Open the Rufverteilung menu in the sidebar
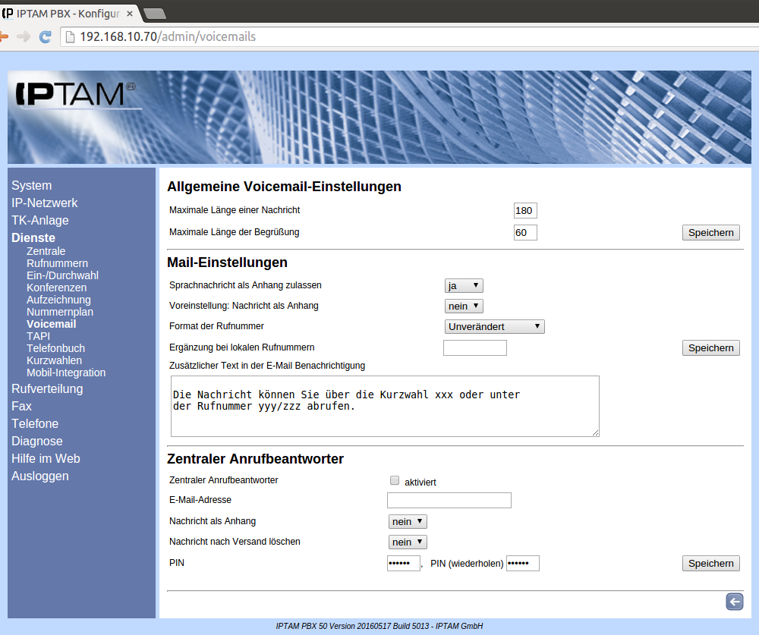Viewport: 759px width, 635px height. pos(47,388)
